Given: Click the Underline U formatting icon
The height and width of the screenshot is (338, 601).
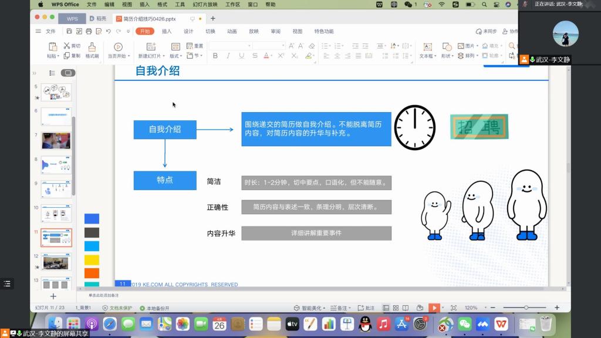Looking at the screenshot, I should coord(241,56).
